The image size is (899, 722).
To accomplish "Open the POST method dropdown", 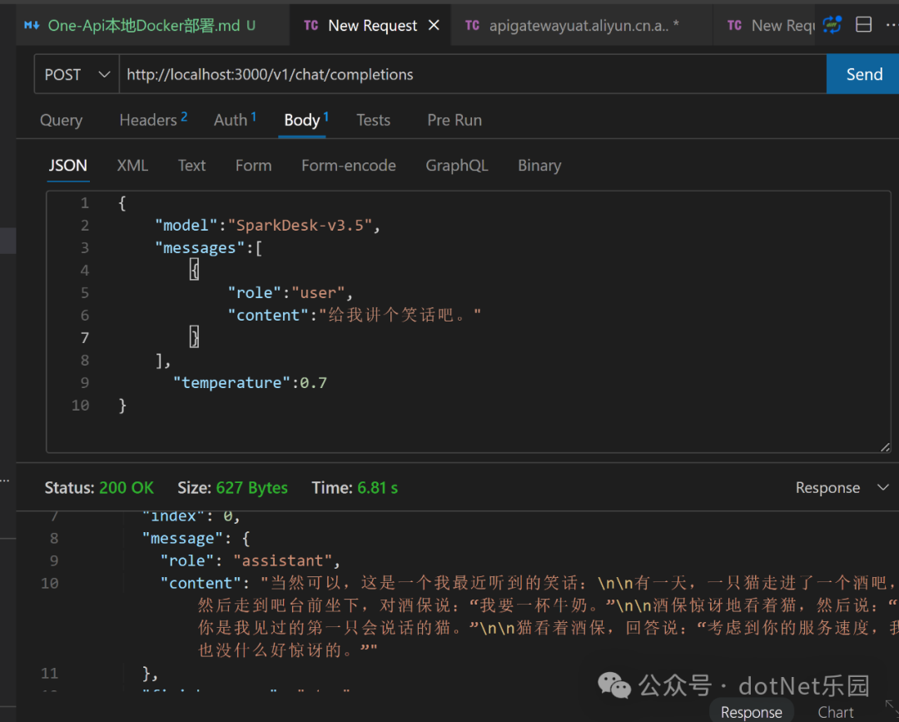I will click(x=77, y=75).
